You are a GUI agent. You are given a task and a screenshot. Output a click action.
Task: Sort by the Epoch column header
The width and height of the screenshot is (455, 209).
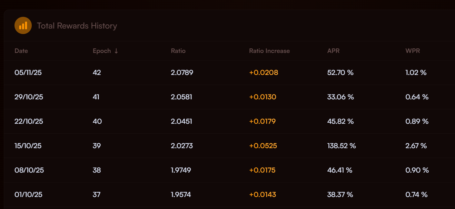(102, 51)
